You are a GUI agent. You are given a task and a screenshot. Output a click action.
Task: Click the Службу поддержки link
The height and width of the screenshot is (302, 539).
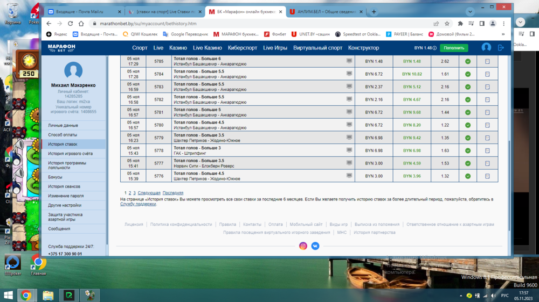pos(138,204)
